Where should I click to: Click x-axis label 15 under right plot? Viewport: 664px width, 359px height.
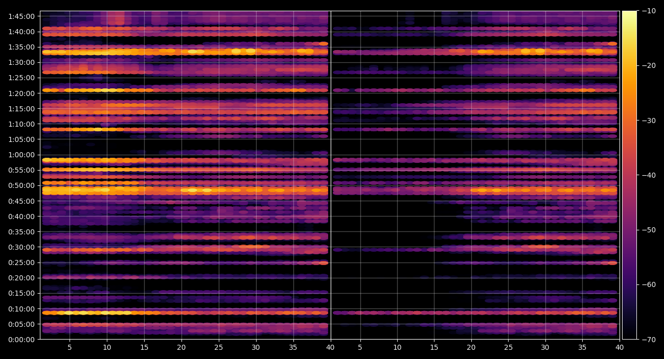point(434,348)
